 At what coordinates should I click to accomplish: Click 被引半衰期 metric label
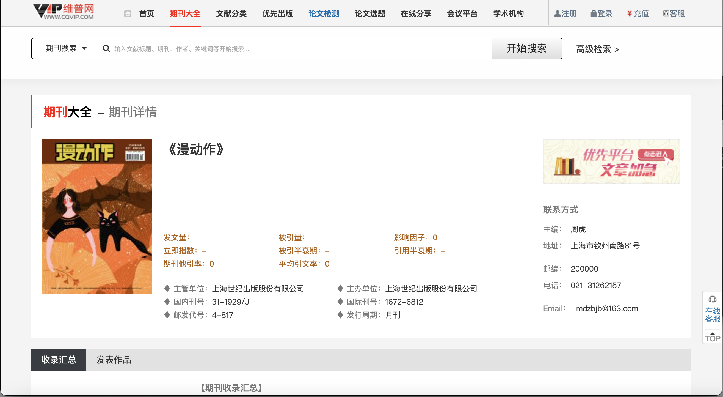pyautogui.click(x=300, y=250)
